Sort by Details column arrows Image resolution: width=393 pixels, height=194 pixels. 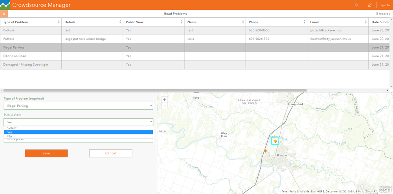tap(120, 22)
